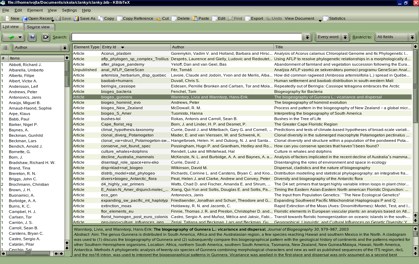The height and width of the screenshot is (264, 419).
Task: Select the biogeo_bacteria entry
Action: tap(242, 92)
